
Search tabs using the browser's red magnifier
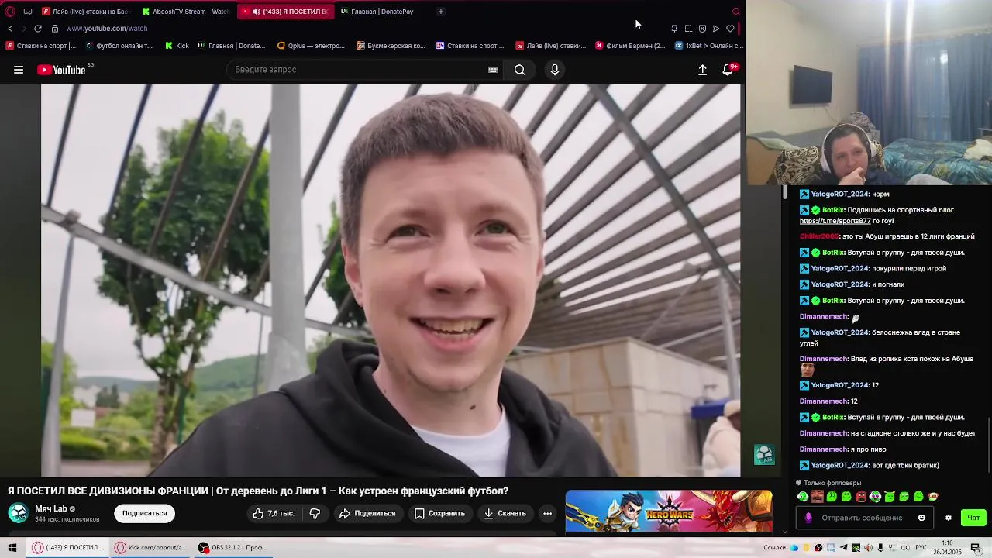click(x=736, y=12)
